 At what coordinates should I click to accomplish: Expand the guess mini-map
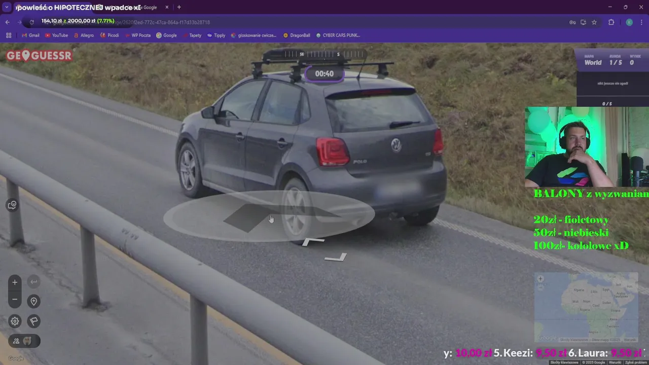click(x=586, y=307)
